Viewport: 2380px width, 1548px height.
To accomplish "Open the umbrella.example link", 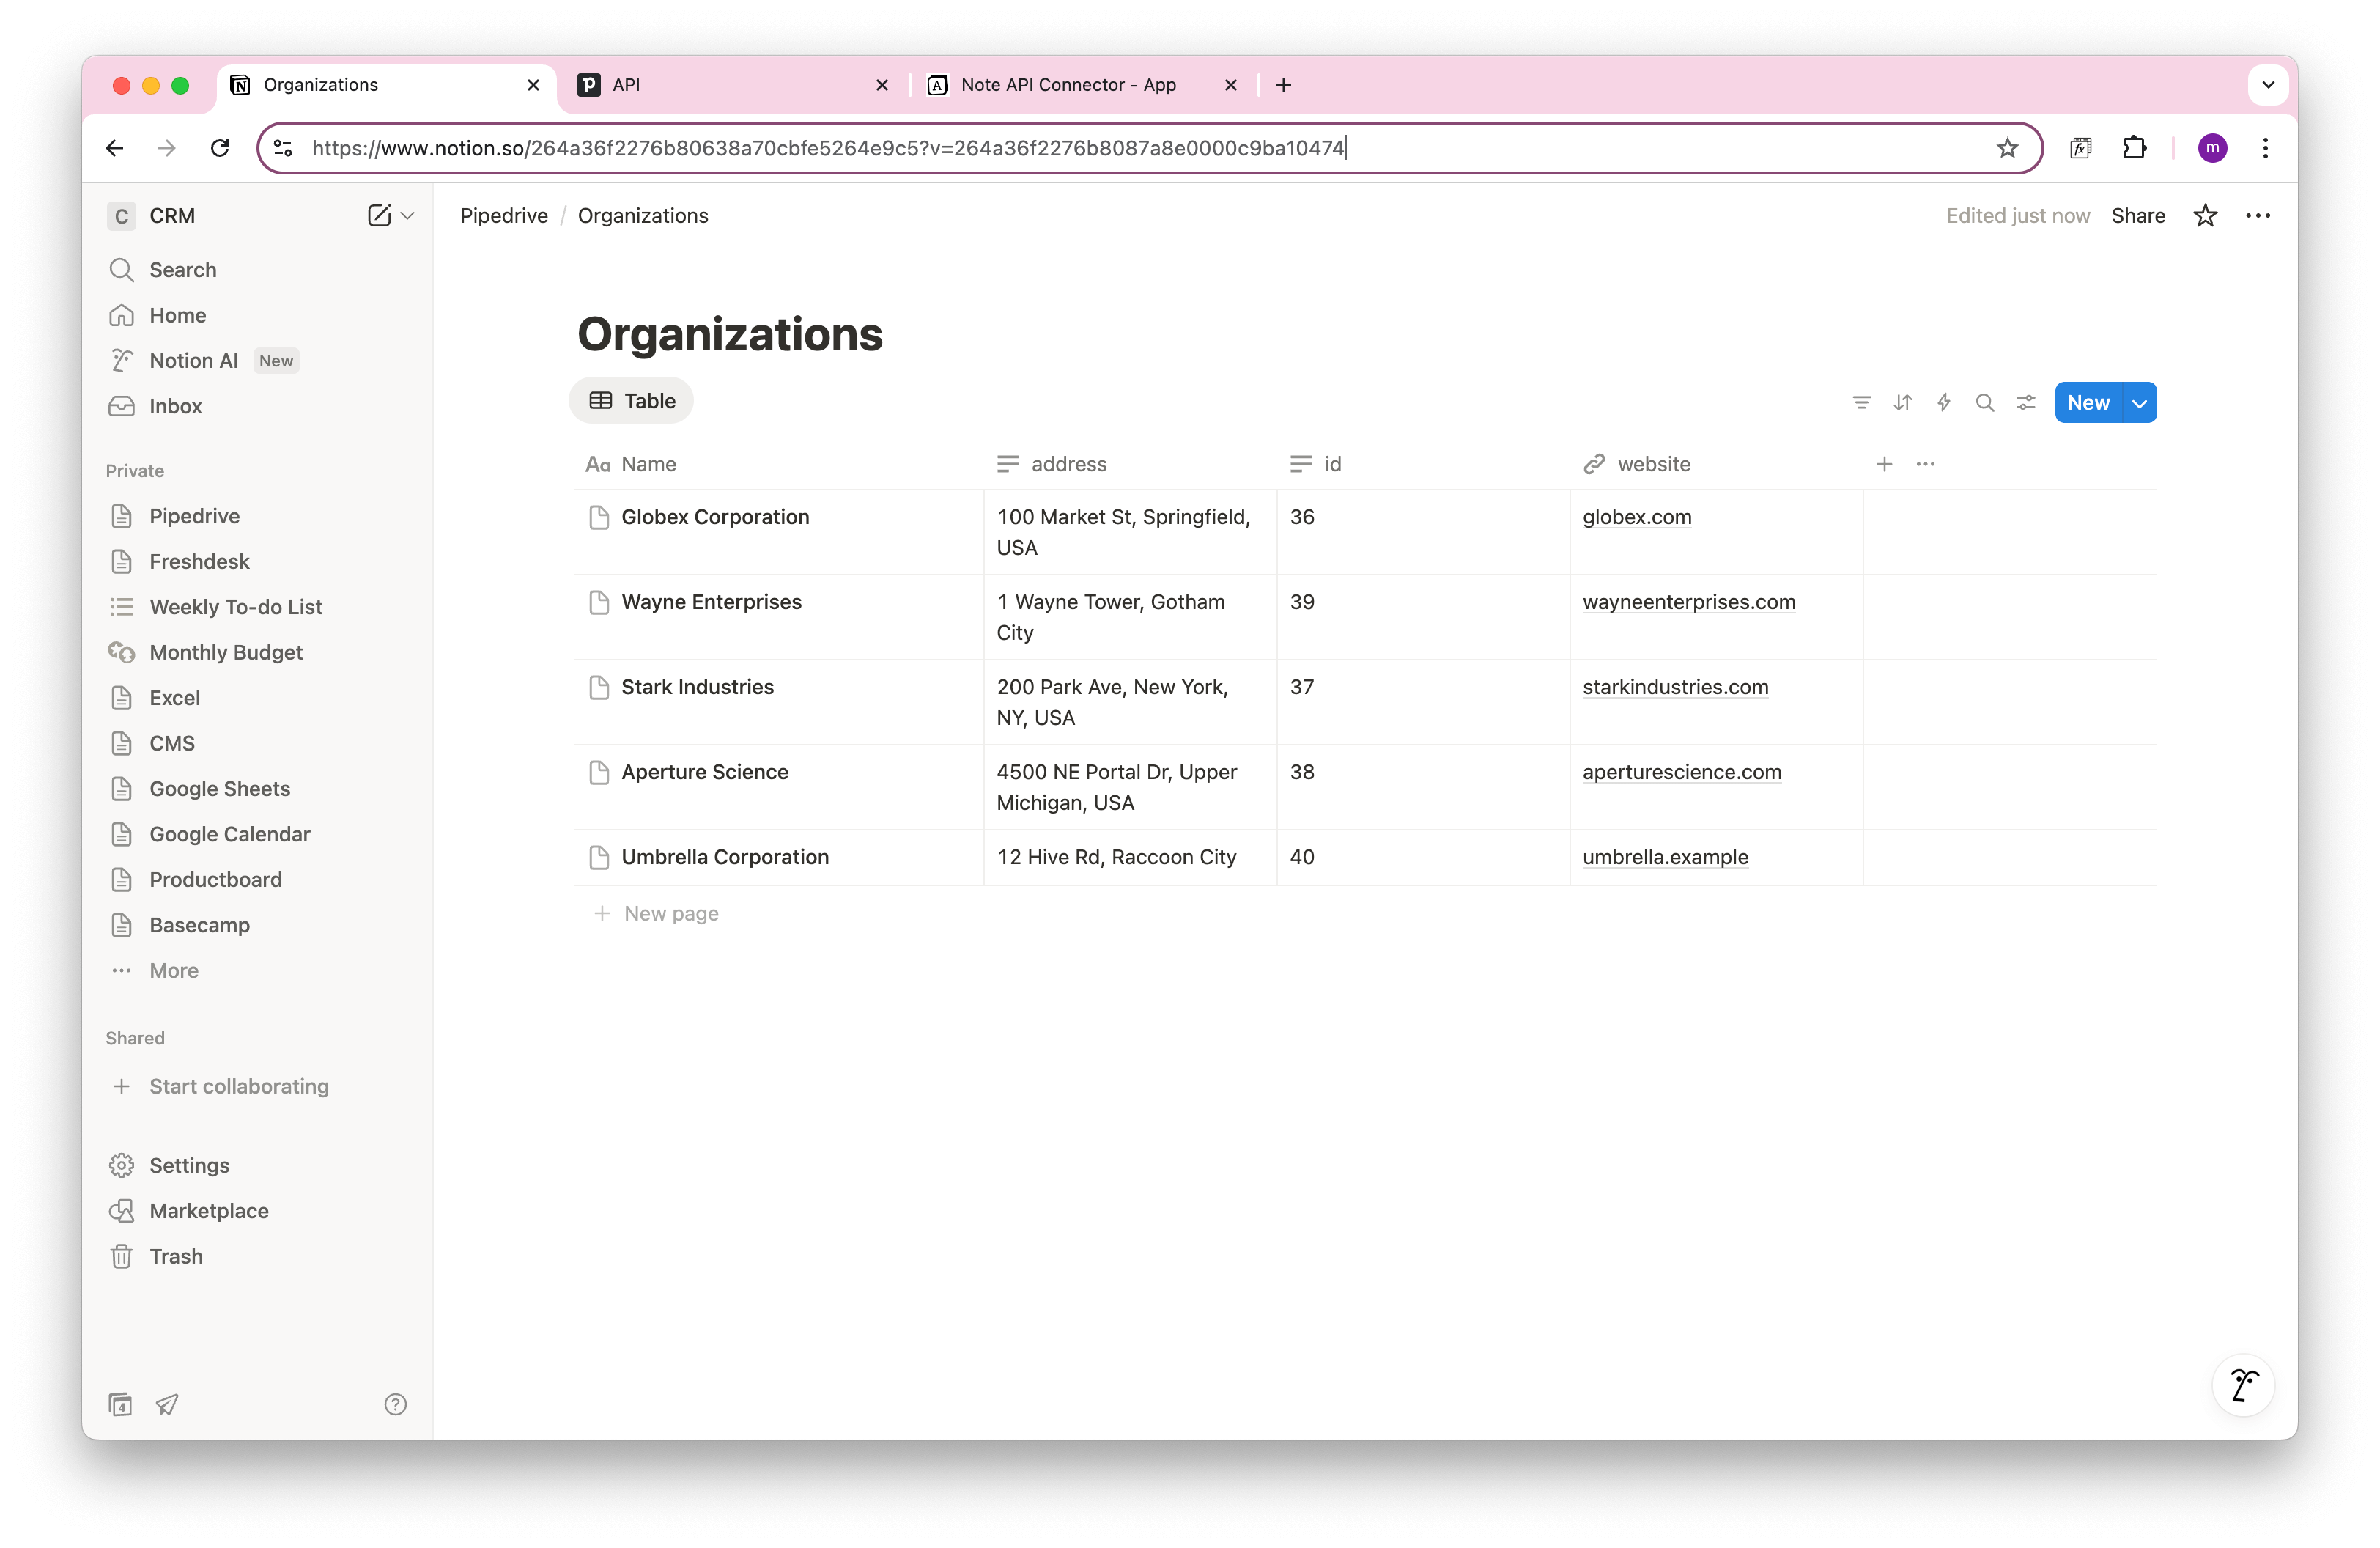I will [x=1665, y=857].
